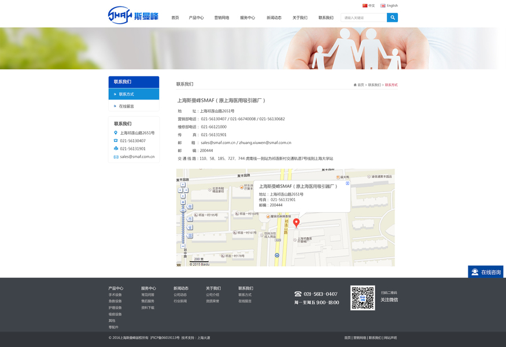Click the English language text link
Screen dimensions: 506x347
pyautogui.click(x=392, y=5)
